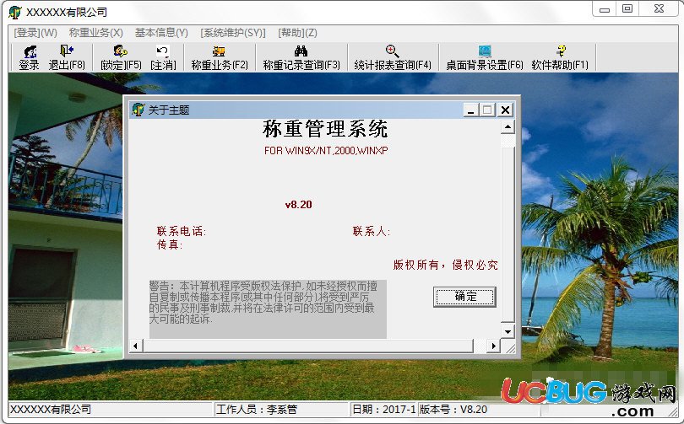
Task: Click the 确定 button in the dialog
Action: (x=464, y=297)
